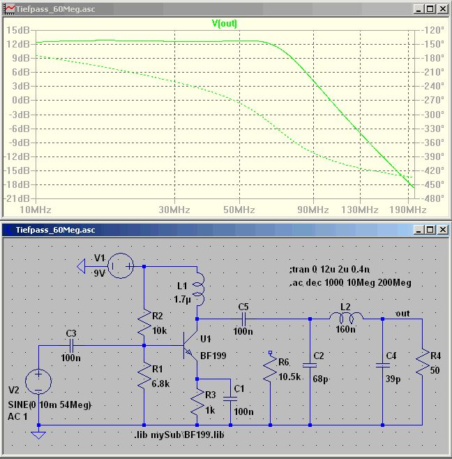452x459 pixels.
Task: Click the -450° label on phase axis
Action: coord(432,184)
